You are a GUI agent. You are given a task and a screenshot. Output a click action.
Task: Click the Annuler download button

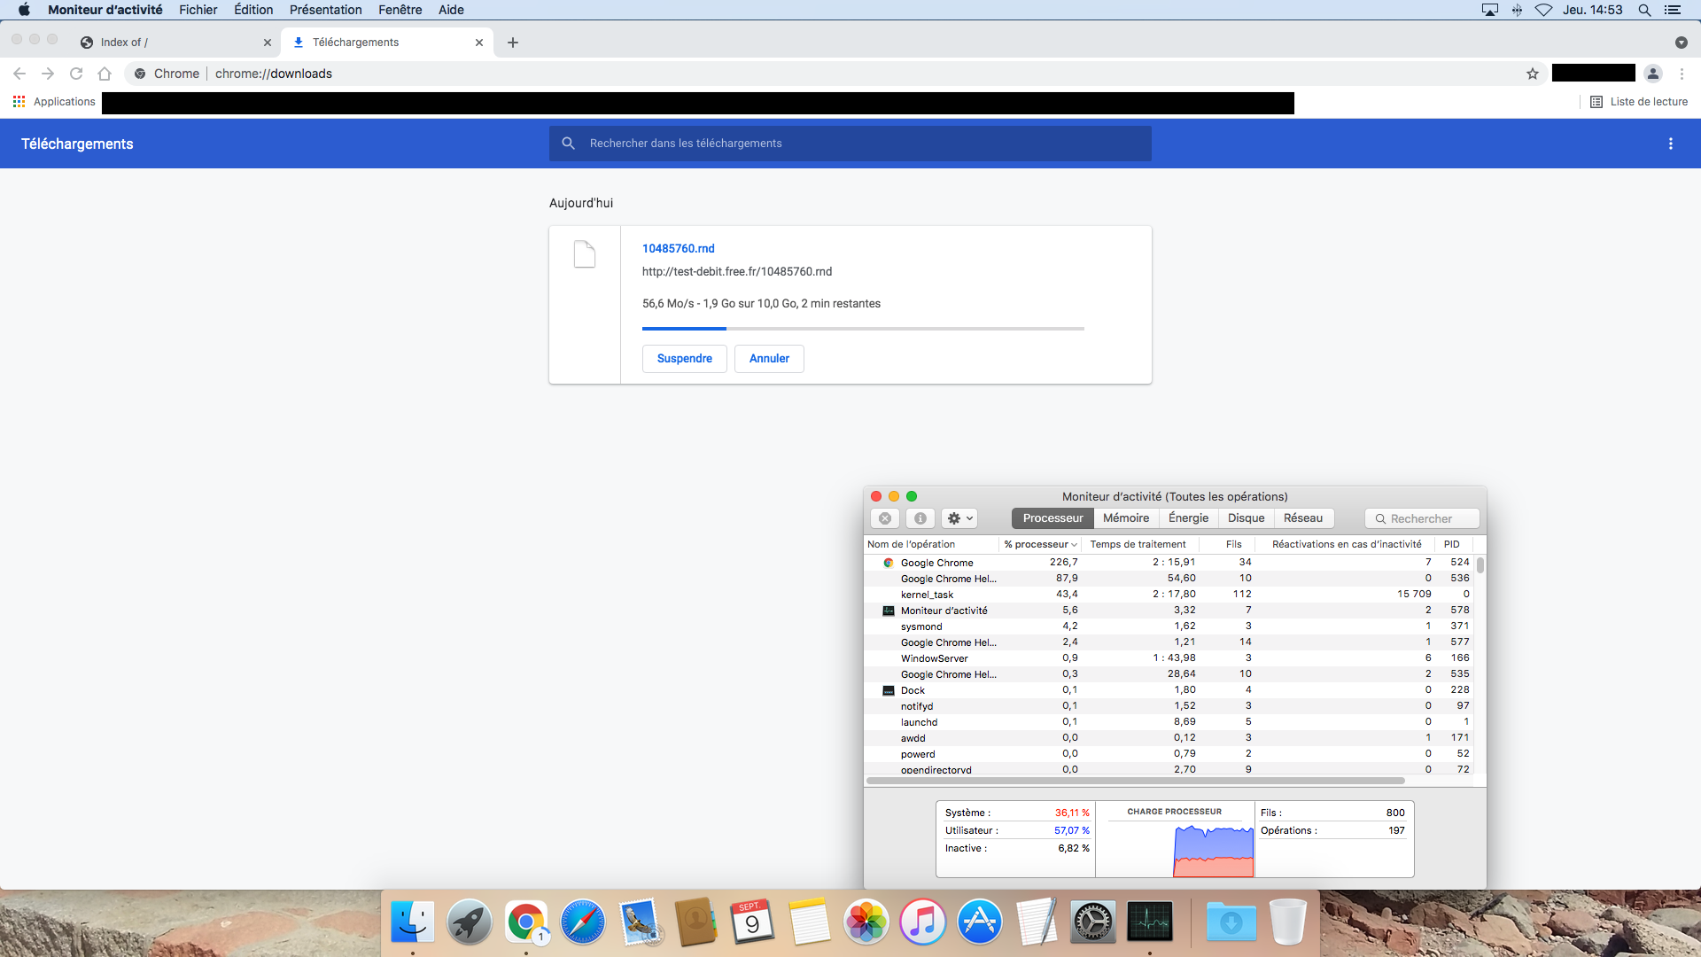pos(769,359)
